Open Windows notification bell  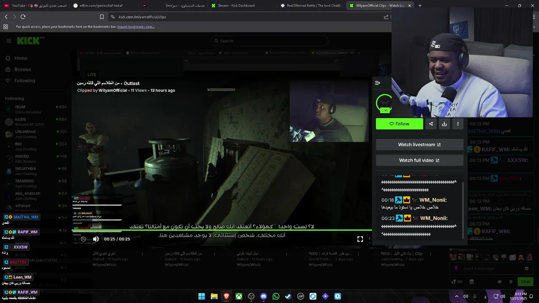(531, 296)
